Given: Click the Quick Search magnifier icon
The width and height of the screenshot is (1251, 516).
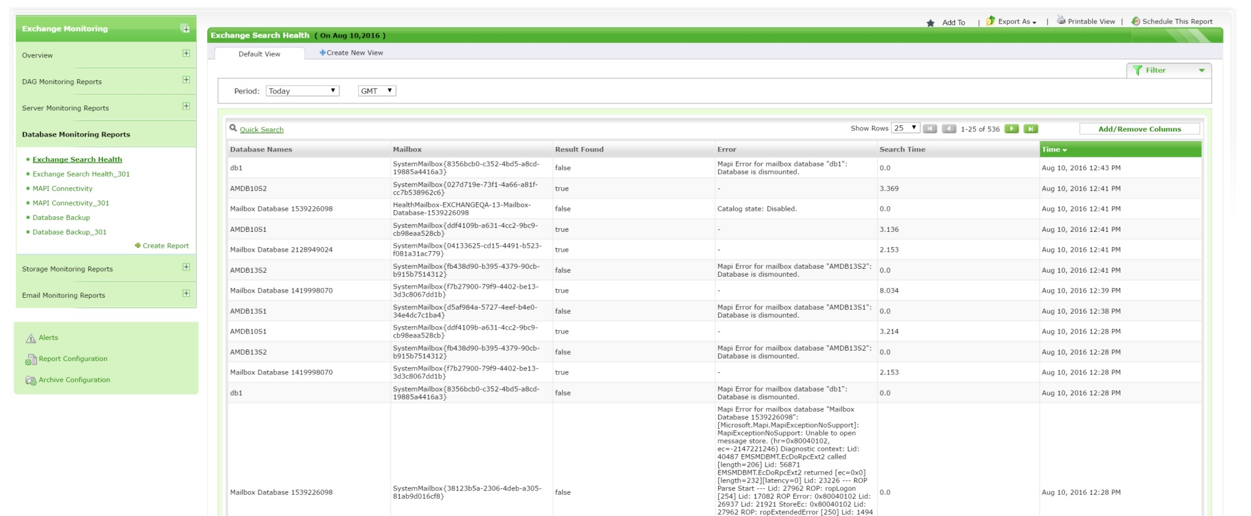Looking at the screenshot, I should tap(233, 129).
